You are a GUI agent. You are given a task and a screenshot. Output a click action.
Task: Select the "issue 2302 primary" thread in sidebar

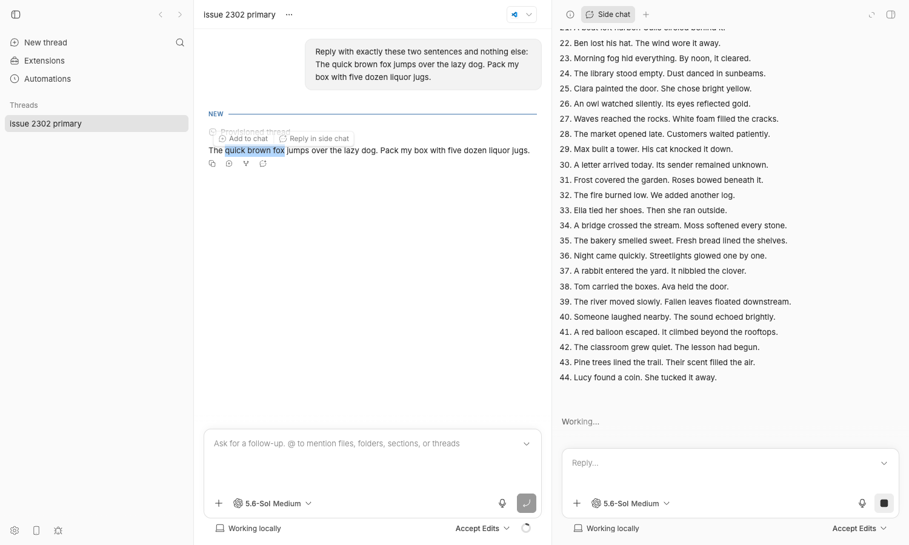pyautogui.click(x=96, y=124)
